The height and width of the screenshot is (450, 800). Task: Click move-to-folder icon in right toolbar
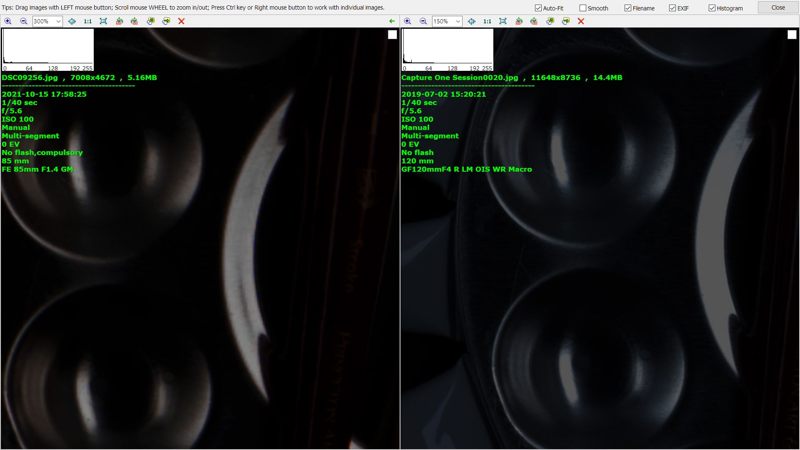click(566, 21)
